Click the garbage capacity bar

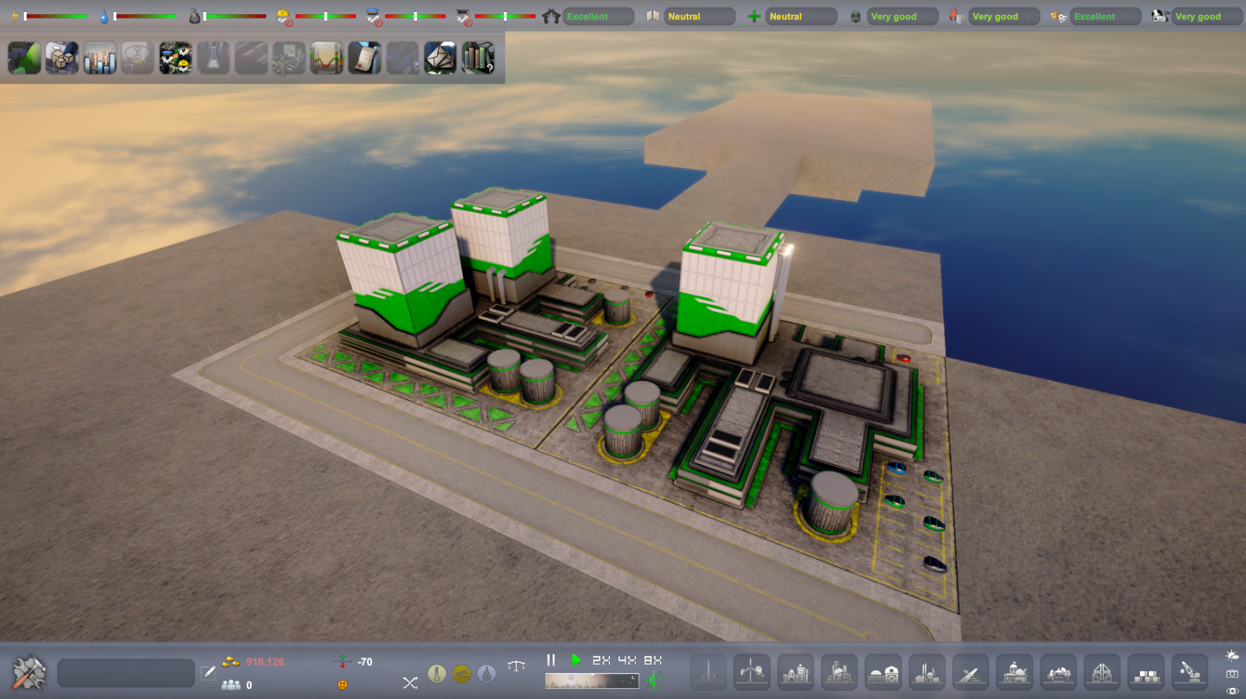coord(235,16)
